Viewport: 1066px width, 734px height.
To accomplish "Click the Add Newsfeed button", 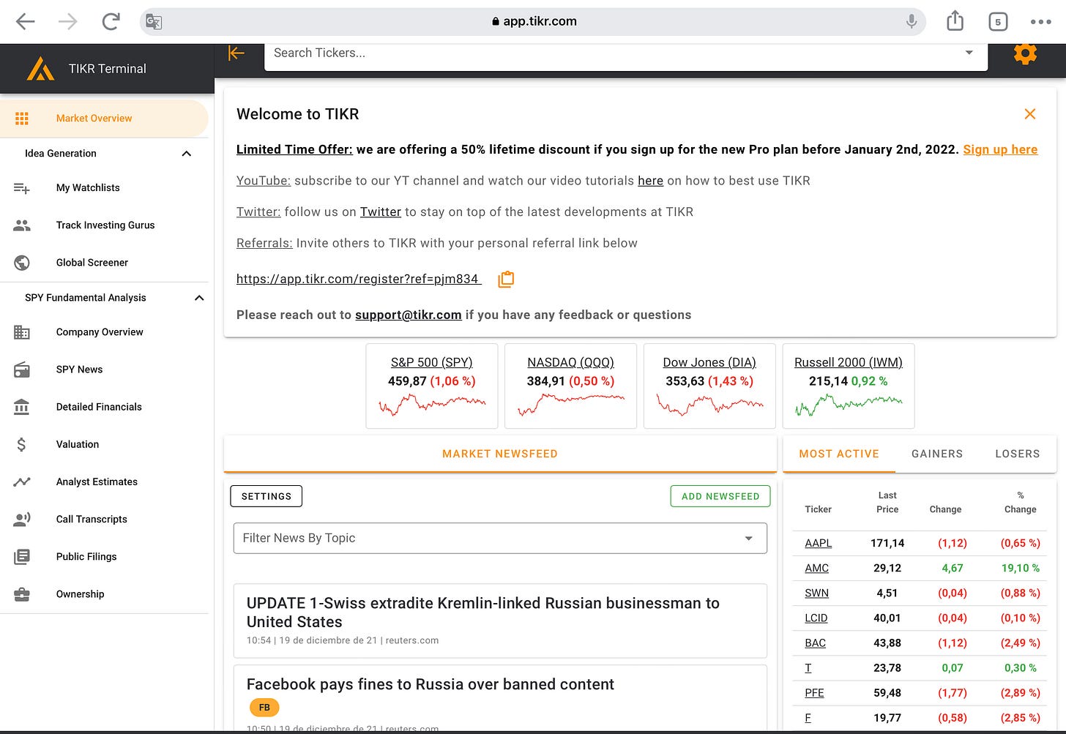I will pyautogui.click(x=720, y=496).
